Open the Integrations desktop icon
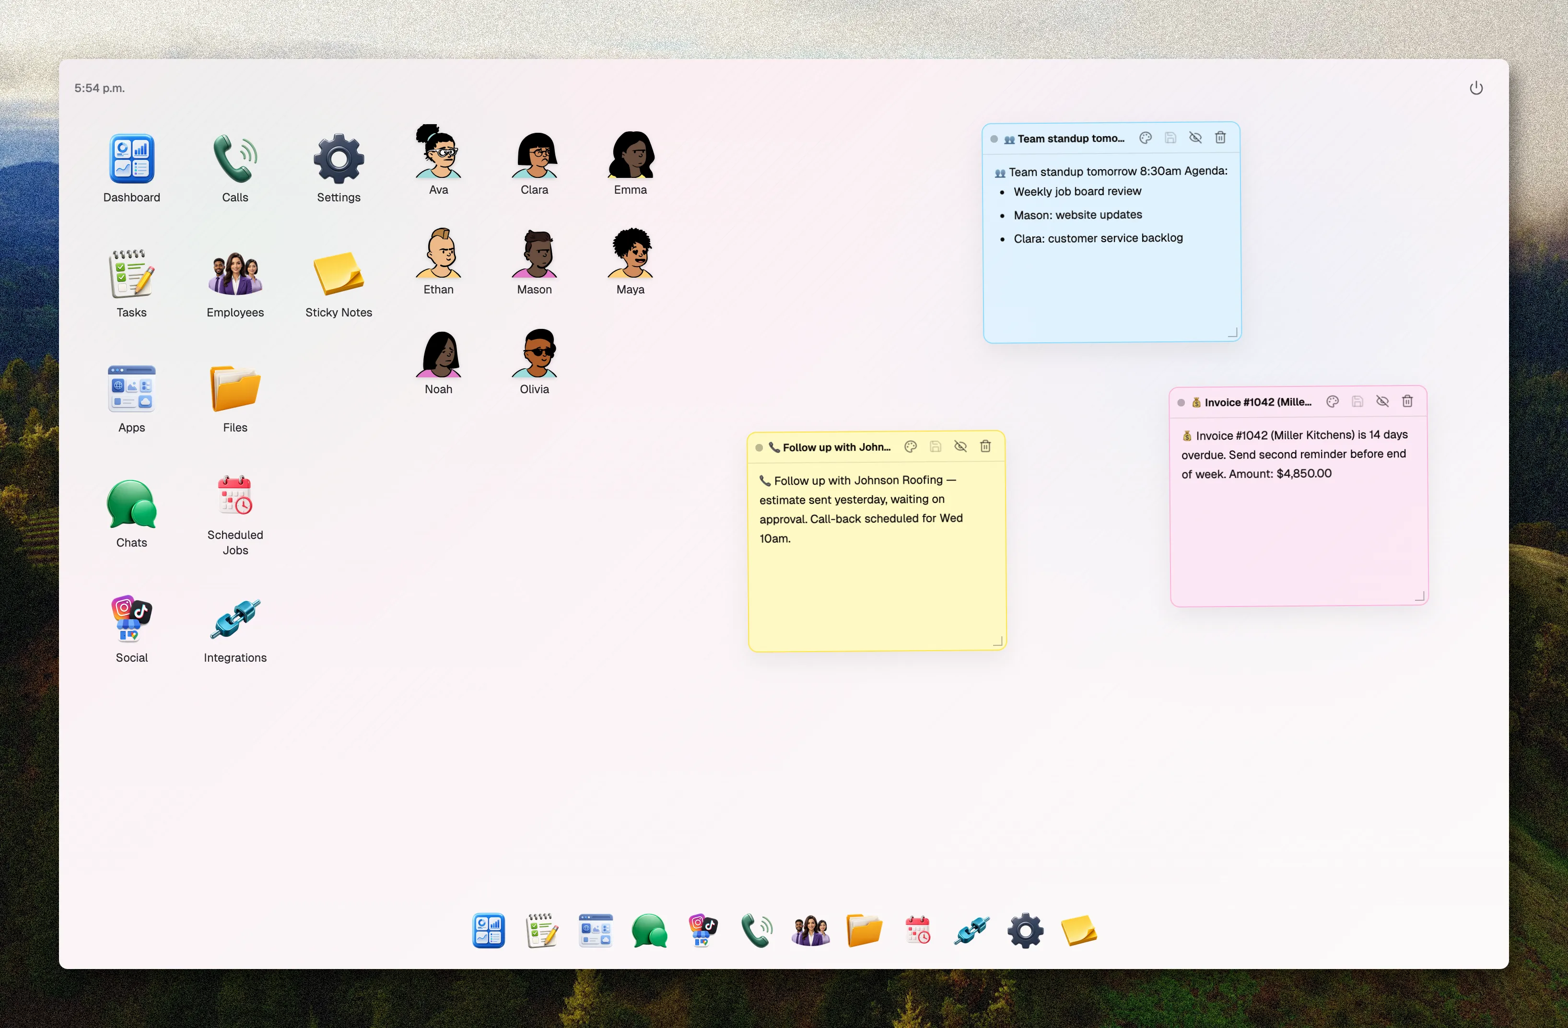1568x1028 pixels. point(235,619)
